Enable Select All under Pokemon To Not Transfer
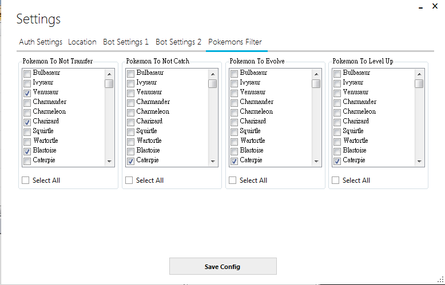445x285 pixels. (x=26, y=180)
